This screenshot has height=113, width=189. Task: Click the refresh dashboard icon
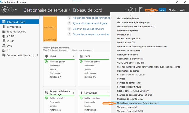pyautogui.click(x=131, y=10)
